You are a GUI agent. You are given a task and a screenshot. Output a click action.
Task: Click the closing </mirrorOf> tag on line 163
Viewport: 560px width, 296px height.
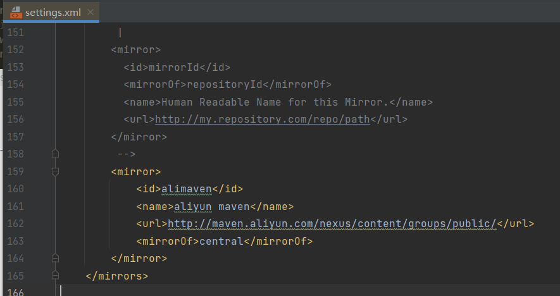278,242
